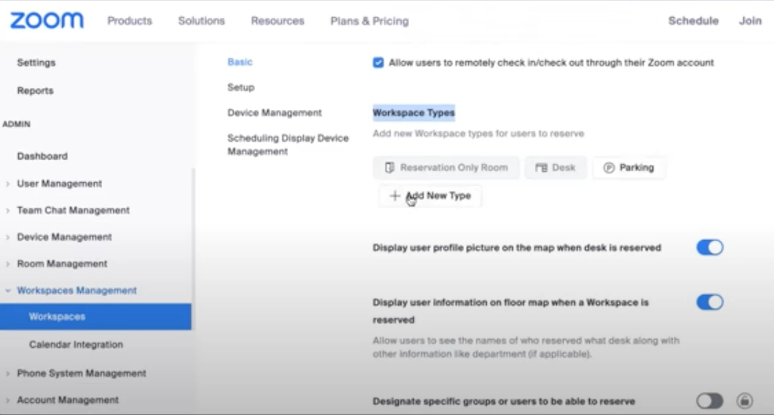
Task: Click the lock icon beside Designate specific groups
Action: tap(744, 401)
